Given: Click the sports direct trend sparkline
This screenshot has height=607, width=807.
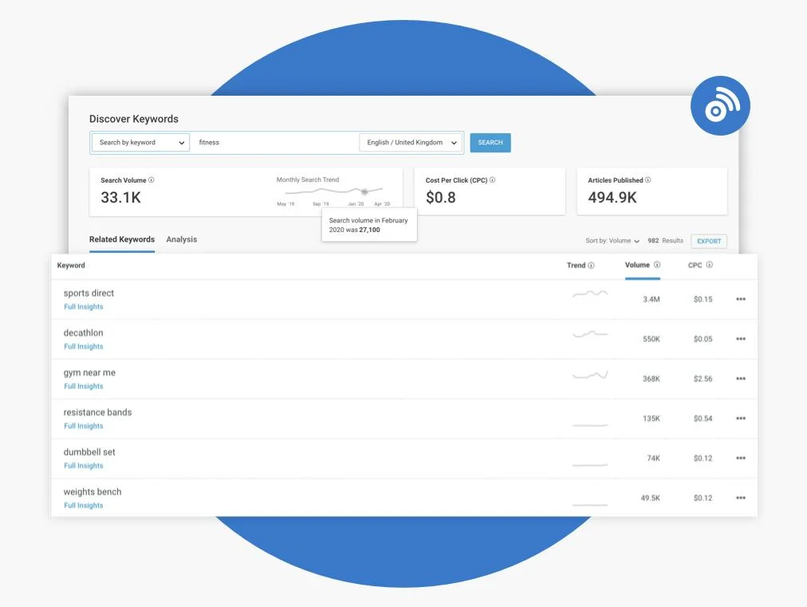Looking at the screenshot, I should [x=590, y=294].
